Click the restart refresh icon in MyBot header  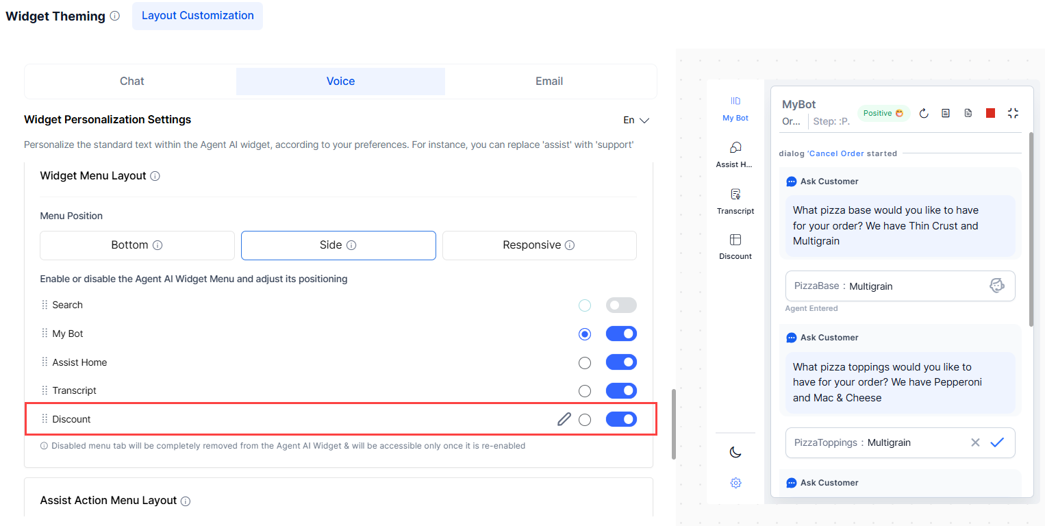(924, 113)
